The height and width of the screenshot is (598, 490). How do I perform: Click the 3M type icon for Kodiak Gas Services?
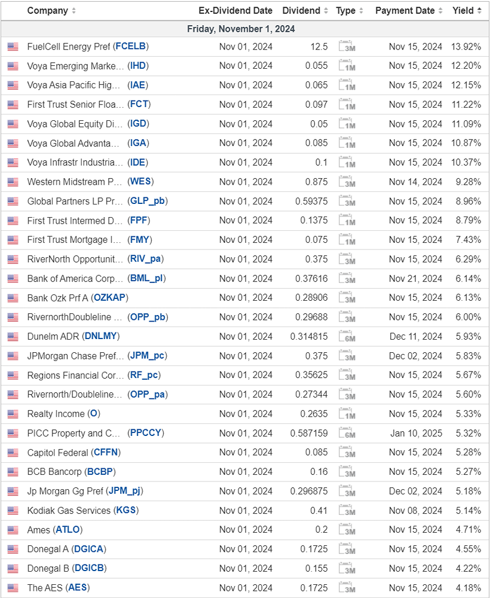click(x=347, y=511)
